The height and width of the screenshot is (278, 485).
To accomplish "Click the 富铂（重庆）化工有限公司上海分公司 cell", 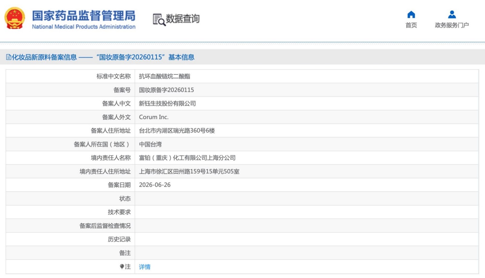I will click(x=307, y=158).
